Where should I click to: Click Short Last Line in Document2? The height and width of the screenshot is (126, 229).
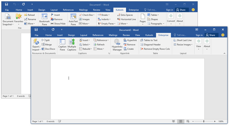click(183, 40)
